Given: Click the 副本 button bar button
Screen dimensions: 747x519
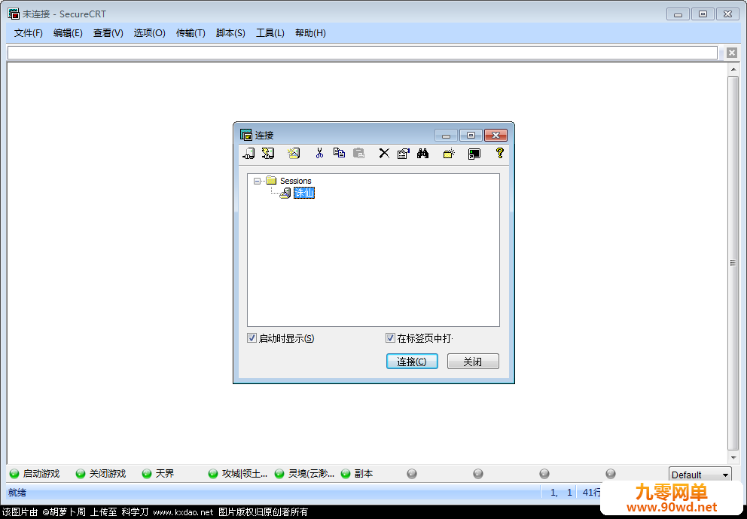Looking at the screenshot, I should pyautogui.click(x=357, y=473).
